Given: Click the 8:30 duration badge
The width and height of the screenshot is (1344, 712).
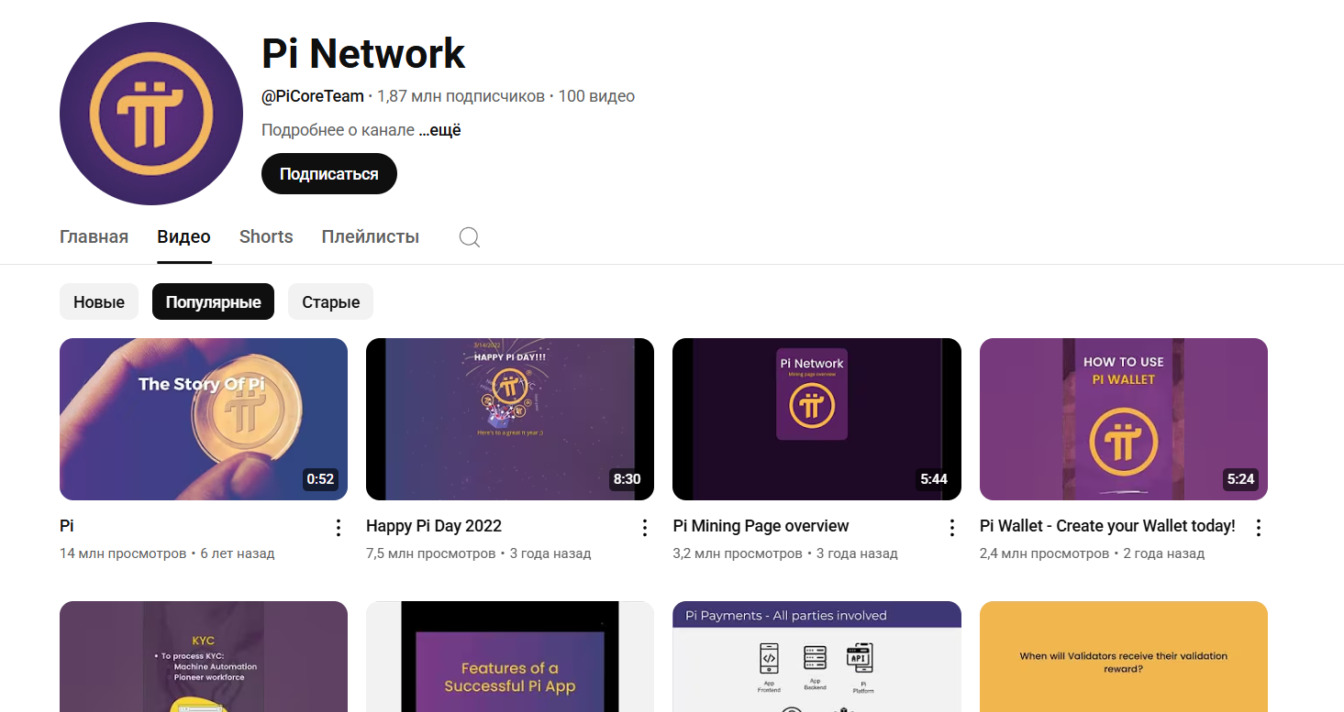Looking at the screenshot, I should [627, 479].
